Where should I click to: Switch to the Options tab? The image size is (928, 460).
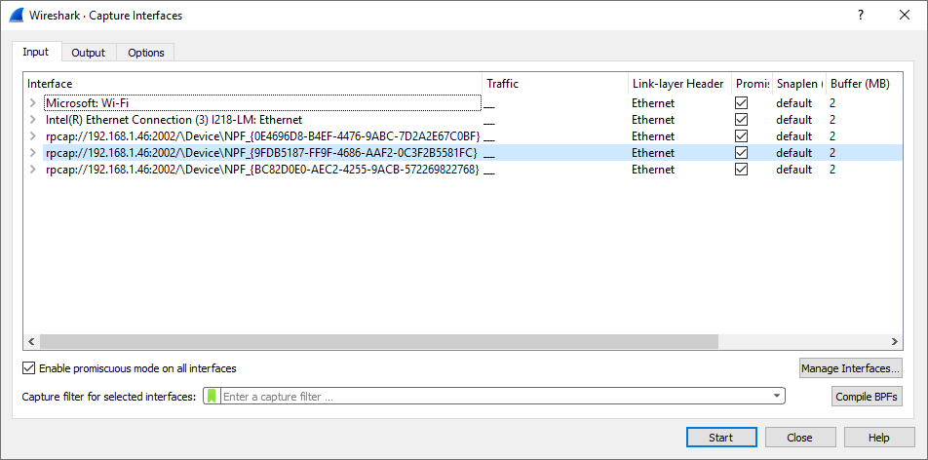(145, 53)
